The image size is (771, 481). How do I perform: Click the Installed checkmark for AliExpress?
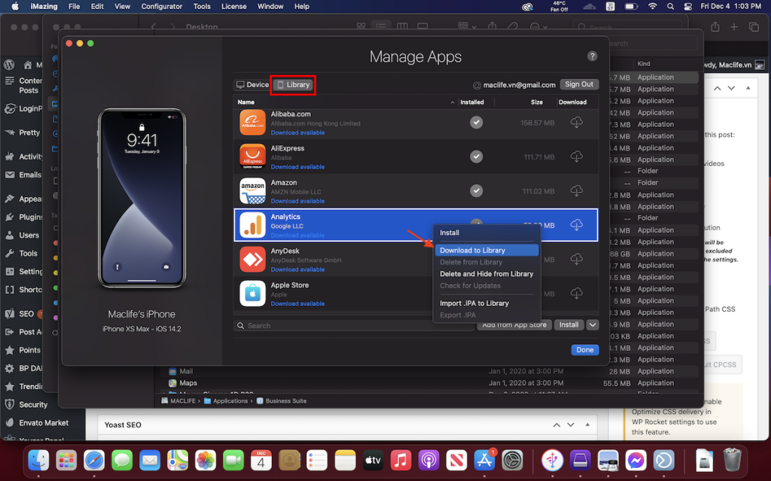click(x=476, y=156)
